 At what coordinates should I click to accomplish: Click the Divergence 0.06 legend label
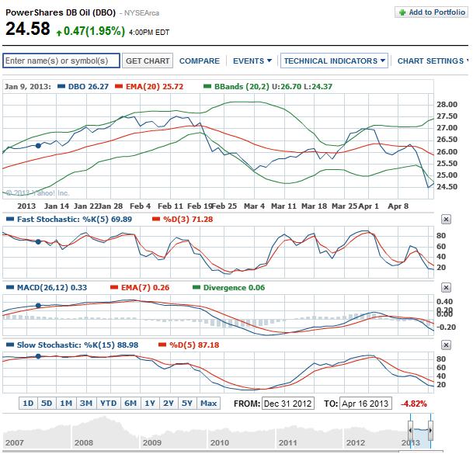point(234,288)
